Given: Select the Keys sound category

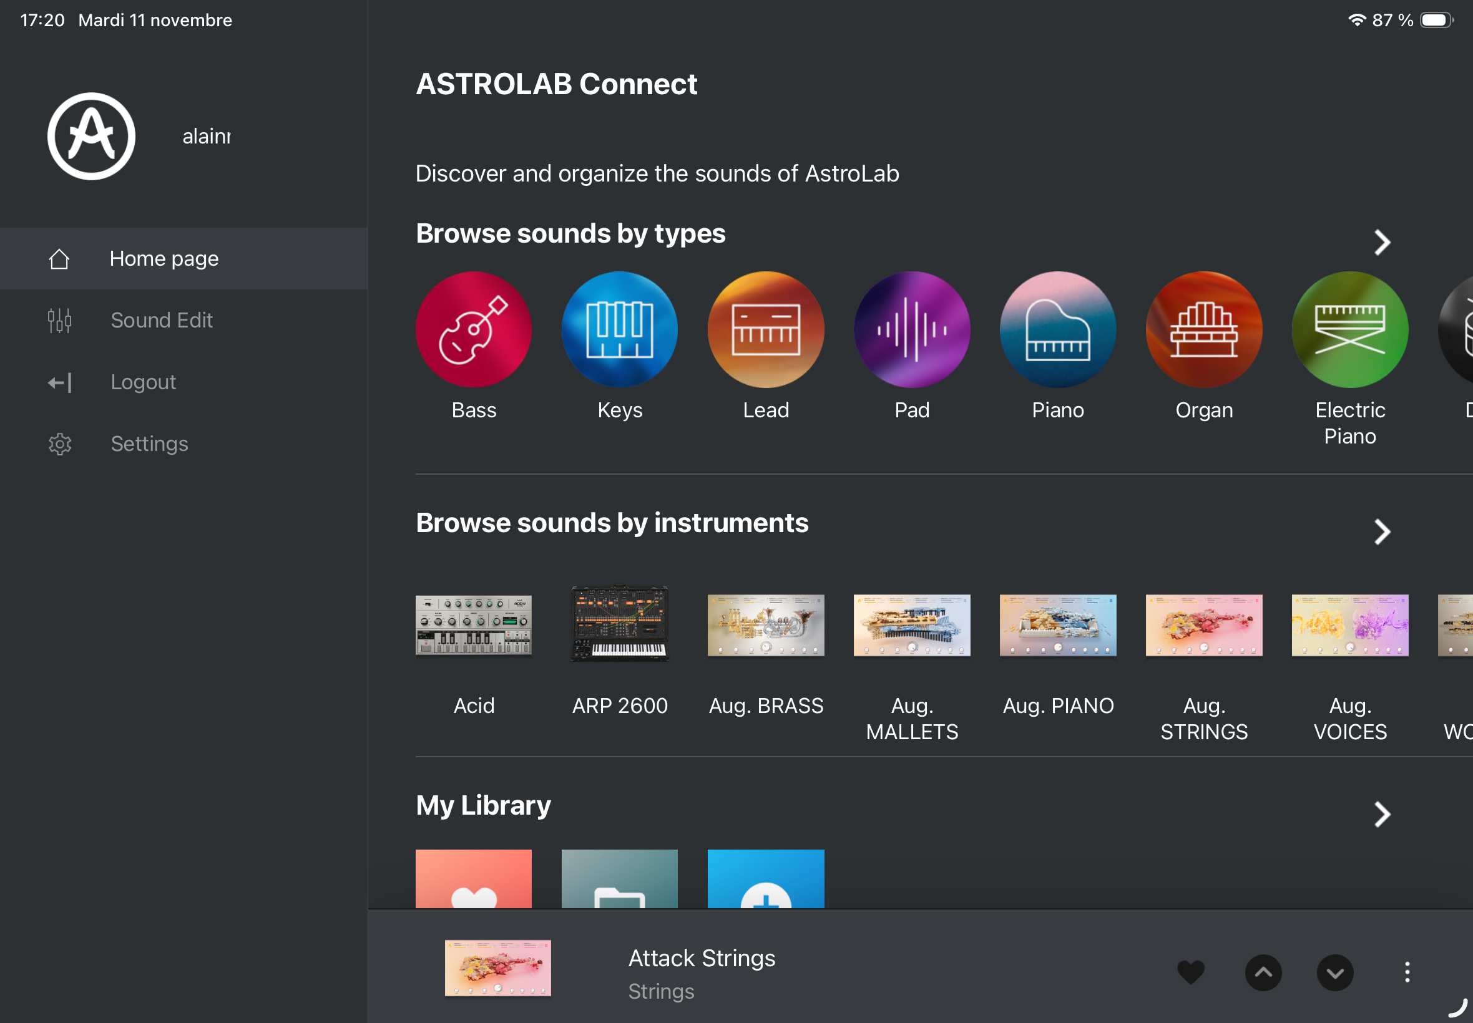Looking at the screenshot, I should tap(619, 329).
